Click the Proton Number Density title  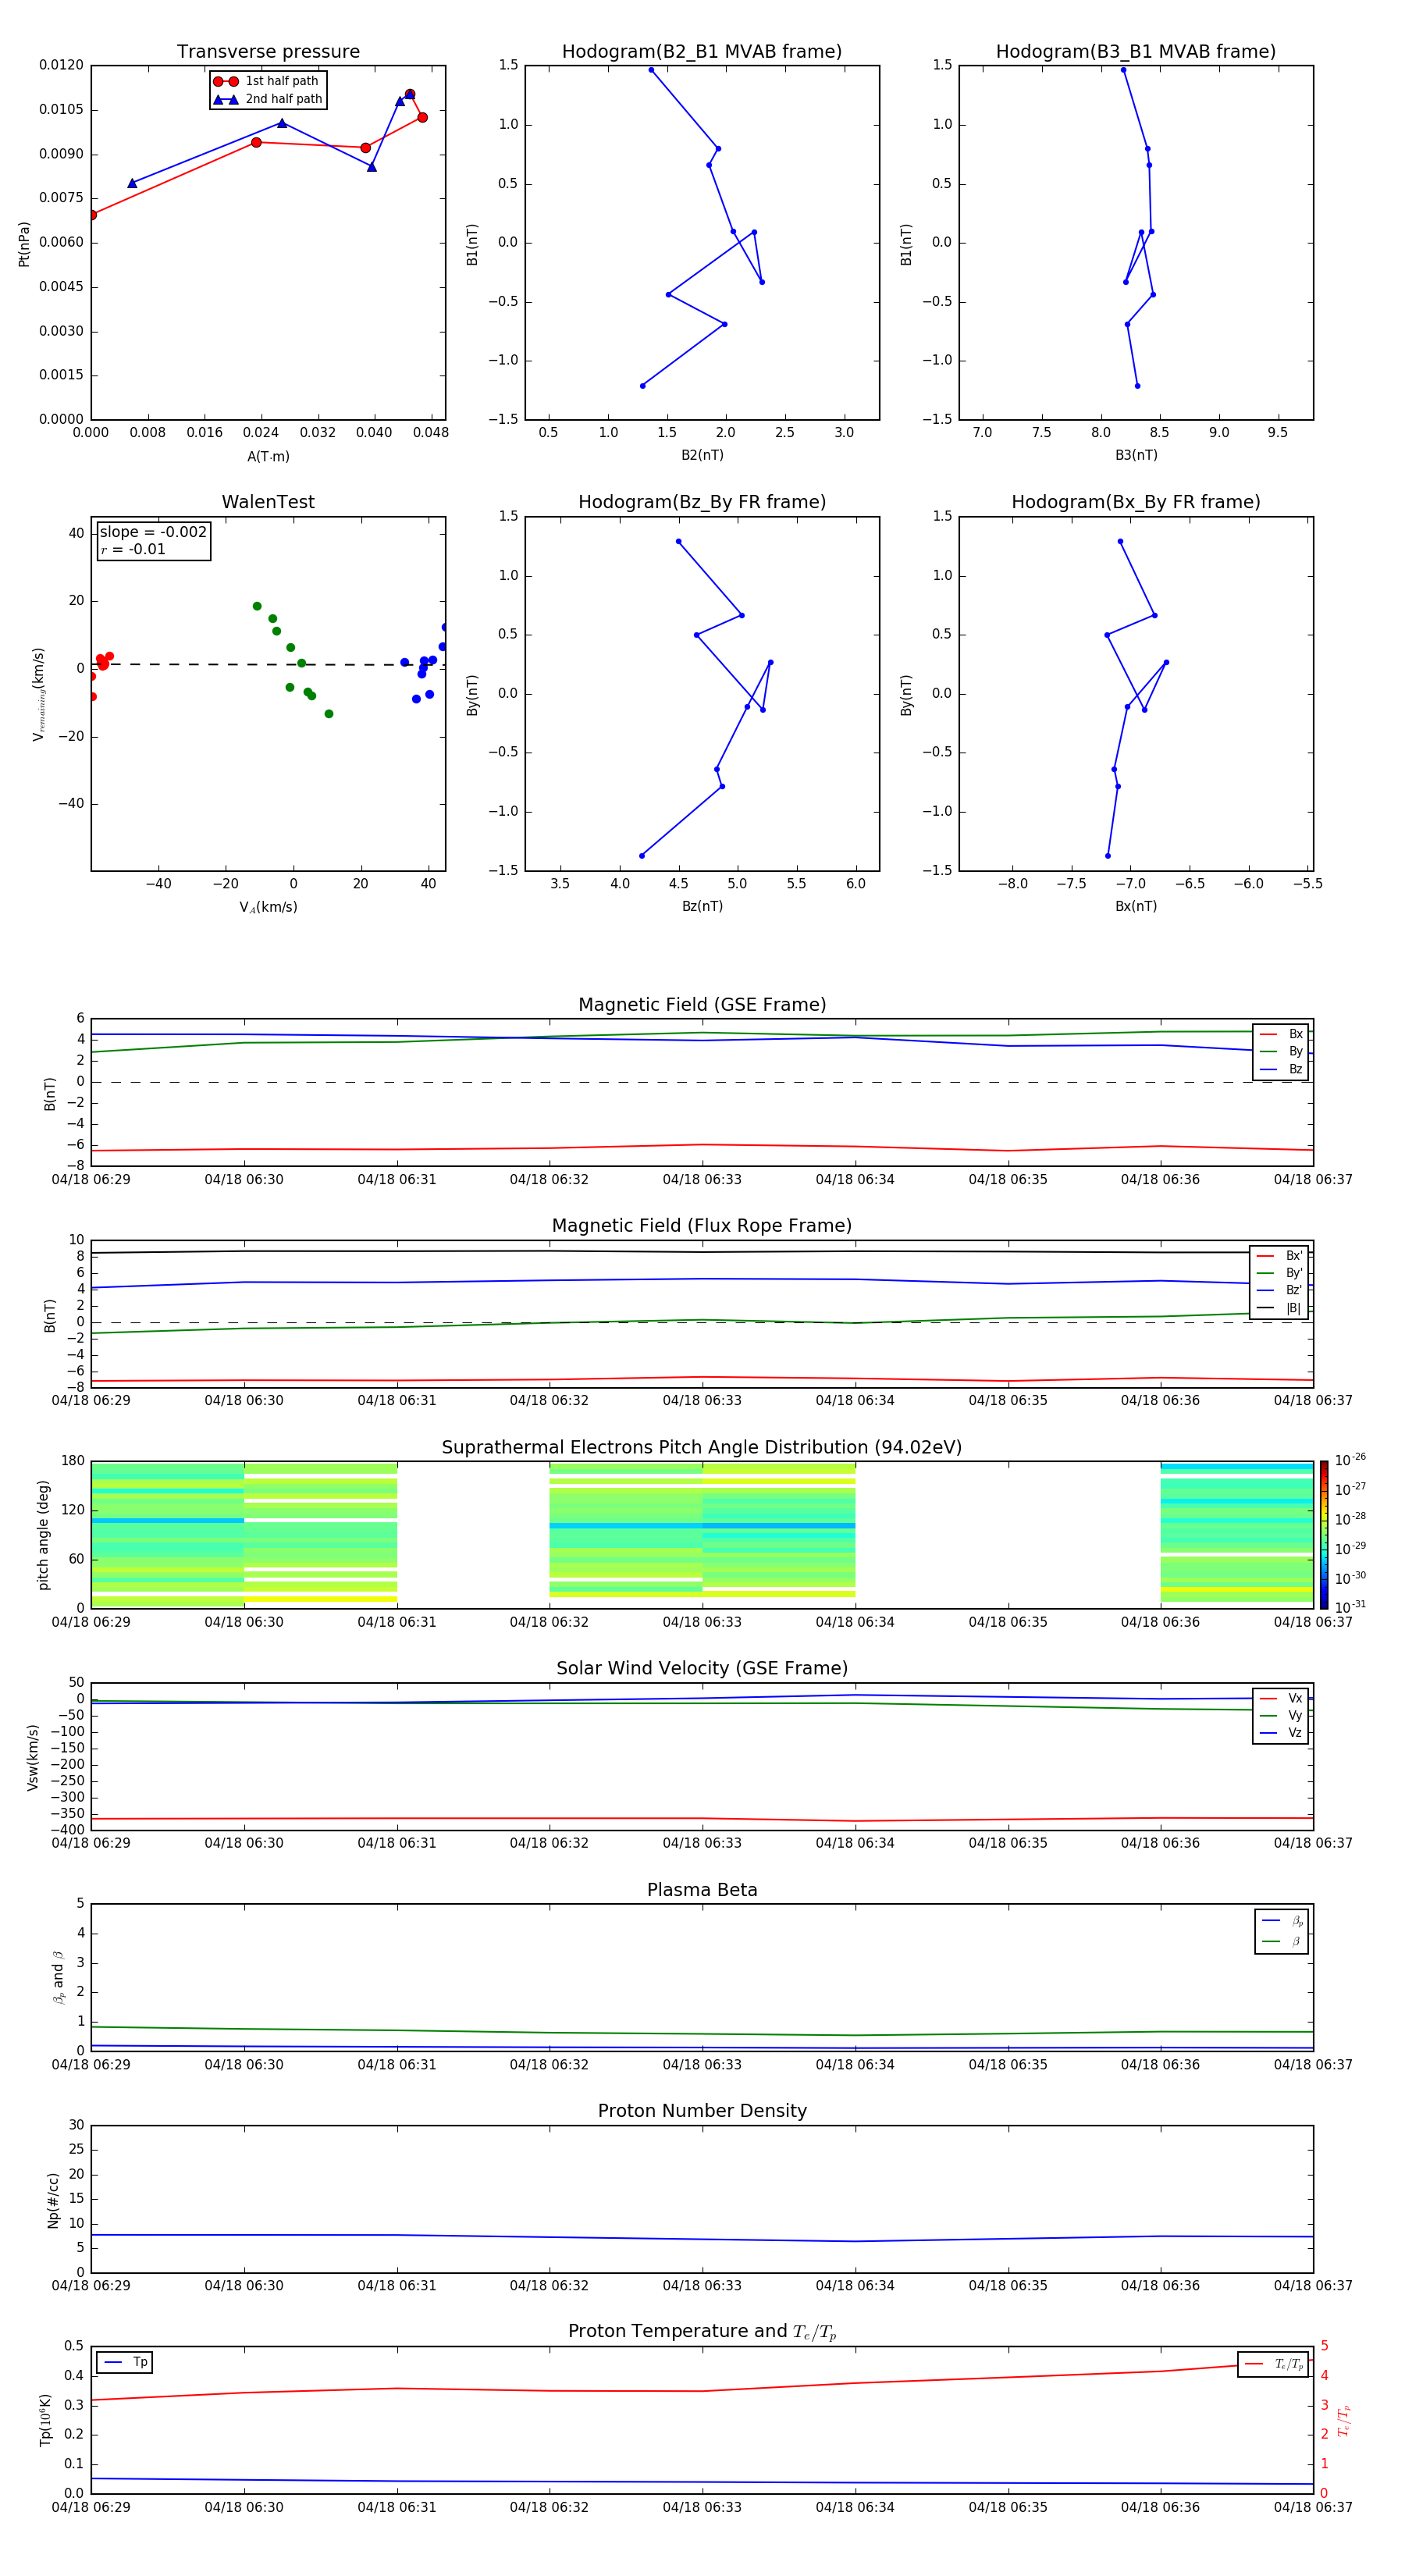click(x=702, y=2111)
